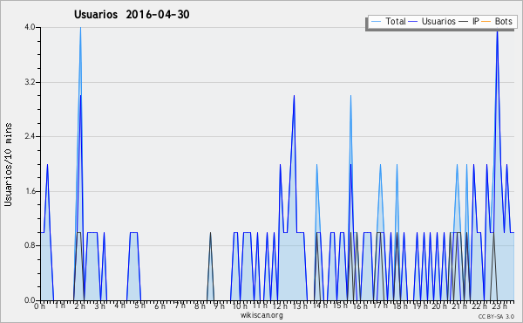The image size is (523, 323).
Task: Click the x-axis label '21 h'
Action: click(x=460, y=306)
